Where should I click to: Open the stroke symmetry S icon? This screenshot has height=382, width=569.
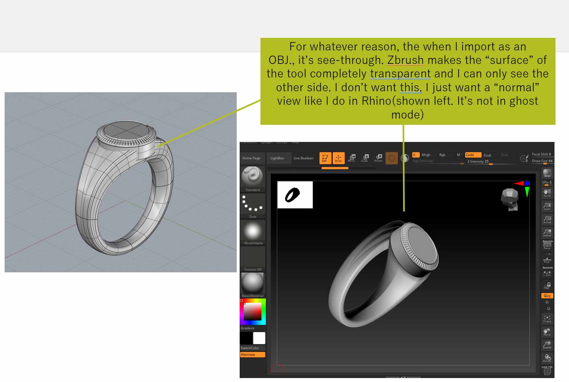click(524, 159)
